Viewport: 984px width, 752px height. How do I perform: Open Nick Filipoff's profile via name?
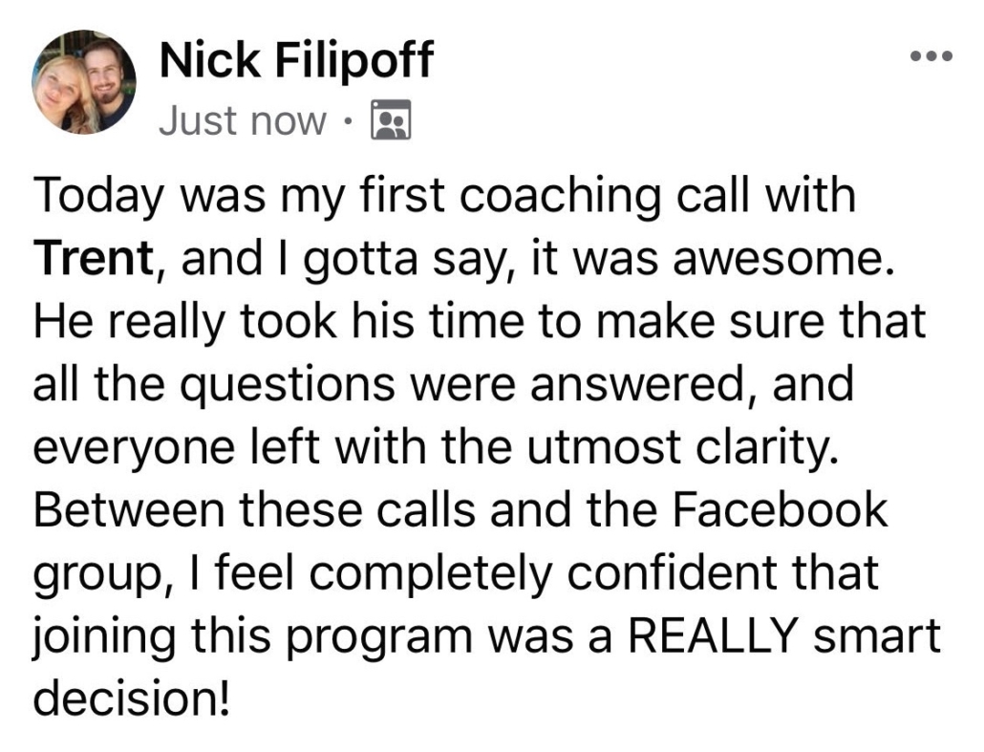click(296, 59)
